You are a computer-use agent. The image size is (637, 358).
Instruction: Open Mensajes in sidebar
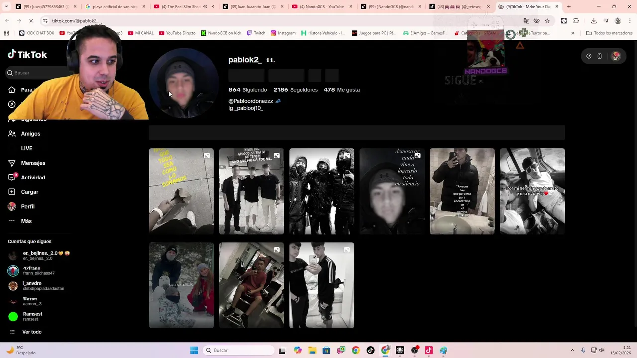point(27,163)
